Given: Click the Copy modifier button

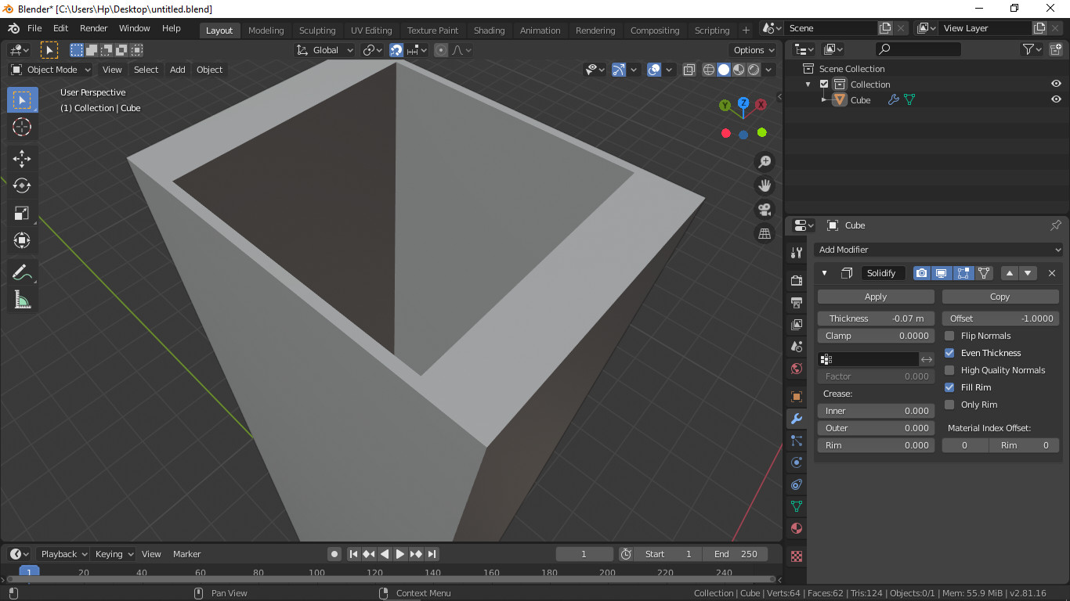Looking at the screenshot, I should coord(1000,297).
